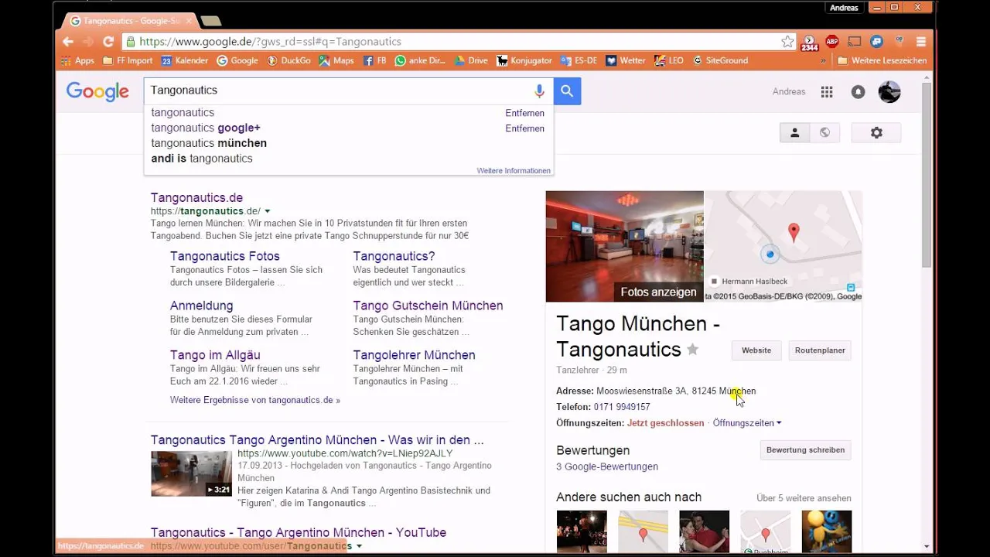Open the Andreas Chrome profile button
This screenshot has width=990, height=557.
point(844,8)
